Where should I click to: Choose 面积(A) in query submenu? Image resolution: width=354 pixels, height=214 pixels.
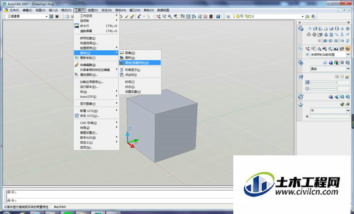point(140,58)
